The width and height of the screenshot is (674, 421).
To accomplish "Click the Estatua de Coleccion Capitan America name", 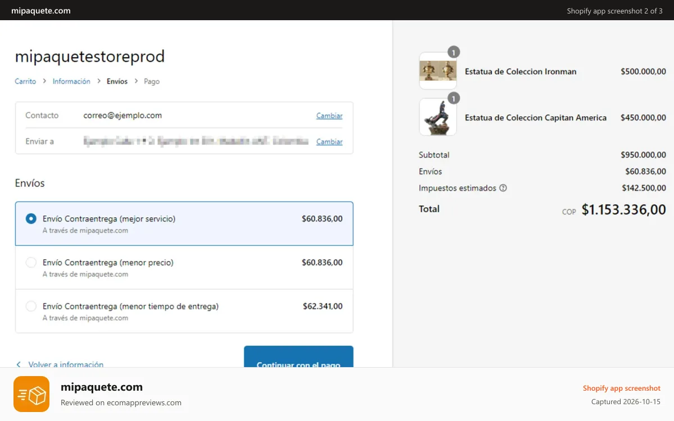I will [536, 117].
